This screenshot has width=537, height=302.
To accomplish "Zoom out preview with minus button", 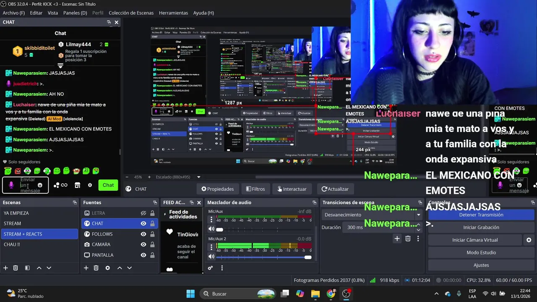I will point(127,177).
